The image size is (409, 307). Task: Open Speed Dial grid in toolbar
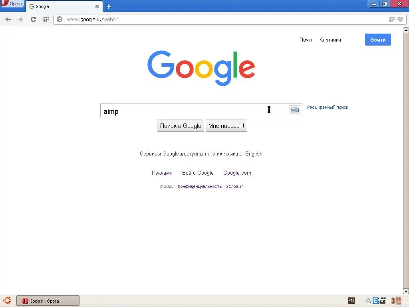[46, 19]
